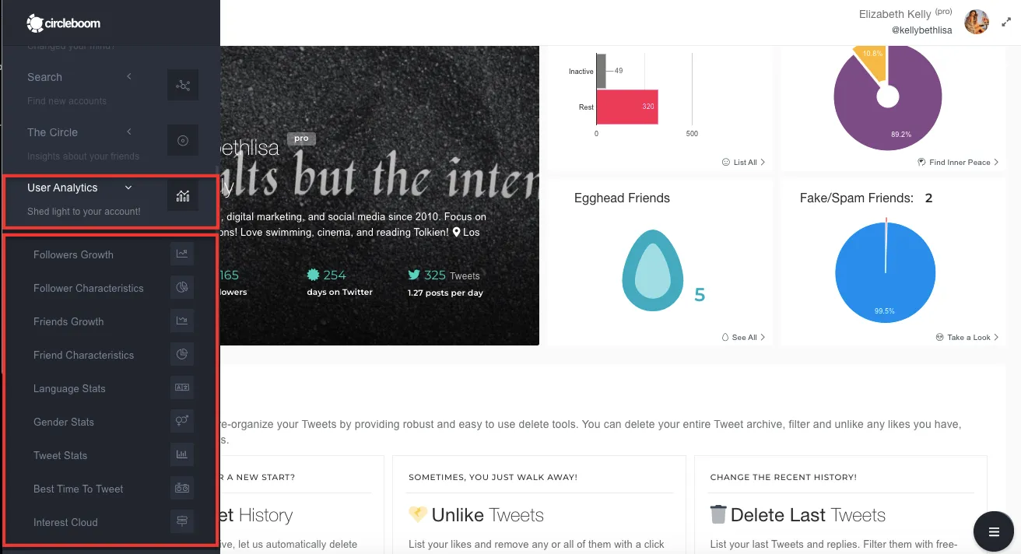Viewport: 1021px width, 554px height.
Task: Click Elizabeth Kelly's profile picture
Action: [x=976, y=21]
